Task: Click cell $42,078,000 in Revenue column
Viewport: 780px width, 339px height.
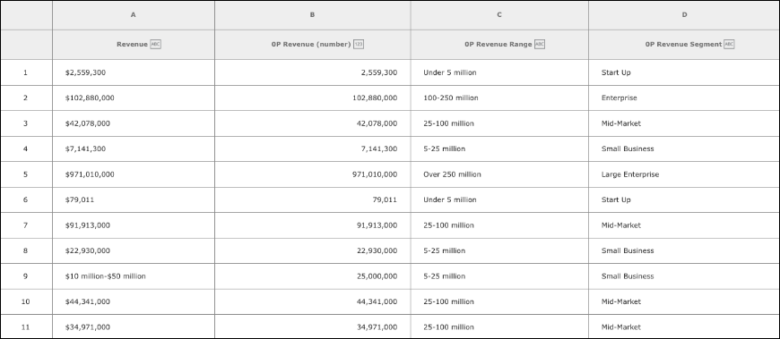Action: 134,123
